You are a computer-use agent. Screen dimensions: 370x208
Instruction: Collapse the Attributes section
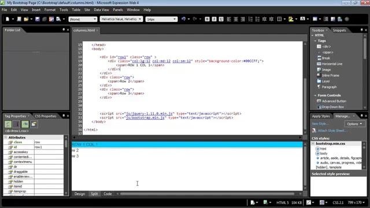(6, 138)
